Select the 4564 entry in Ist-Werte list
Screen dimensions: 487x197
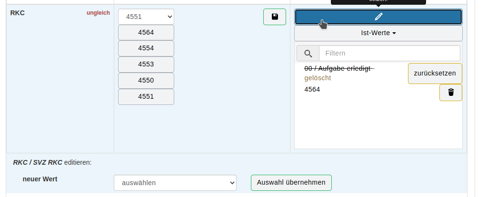pos(312,89)
